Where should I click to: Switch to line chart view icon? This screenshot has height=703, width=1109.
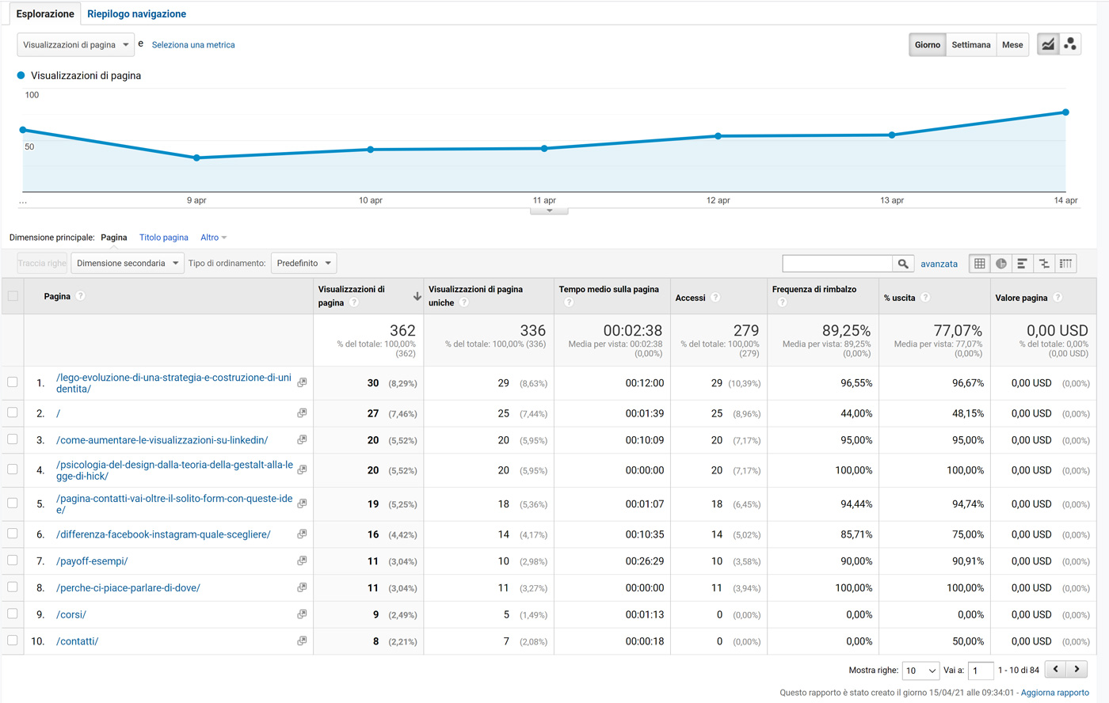point(1048,44)
